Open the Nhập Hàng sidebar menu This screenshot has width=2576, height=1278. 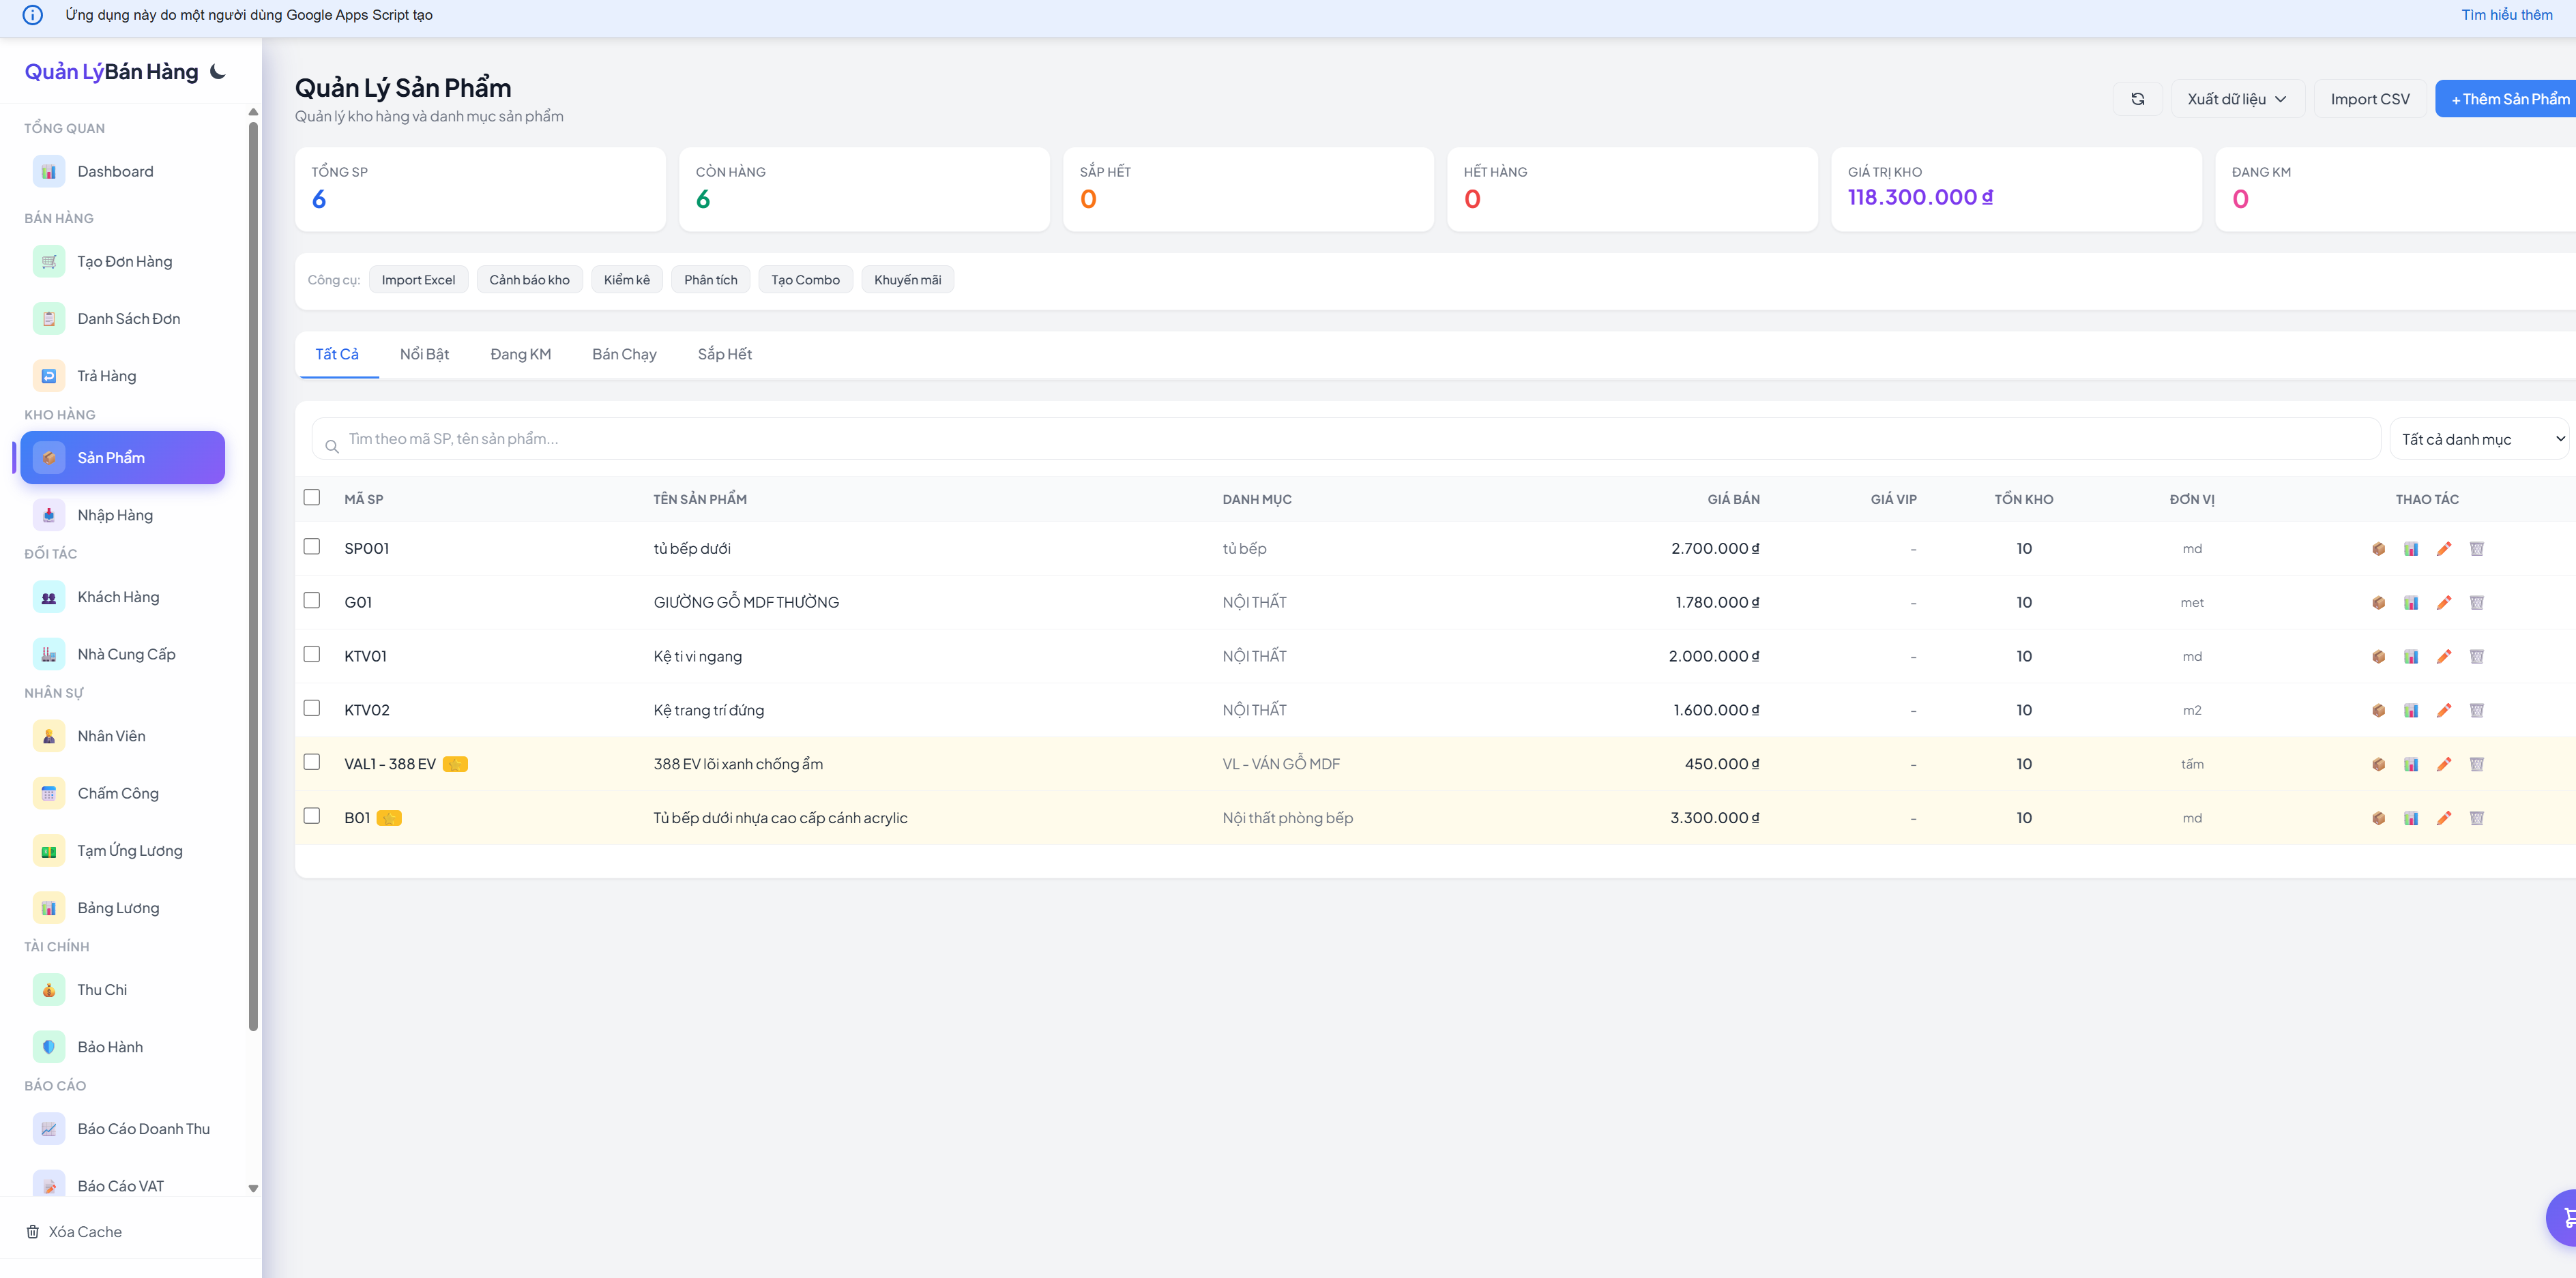coord(115,515)
